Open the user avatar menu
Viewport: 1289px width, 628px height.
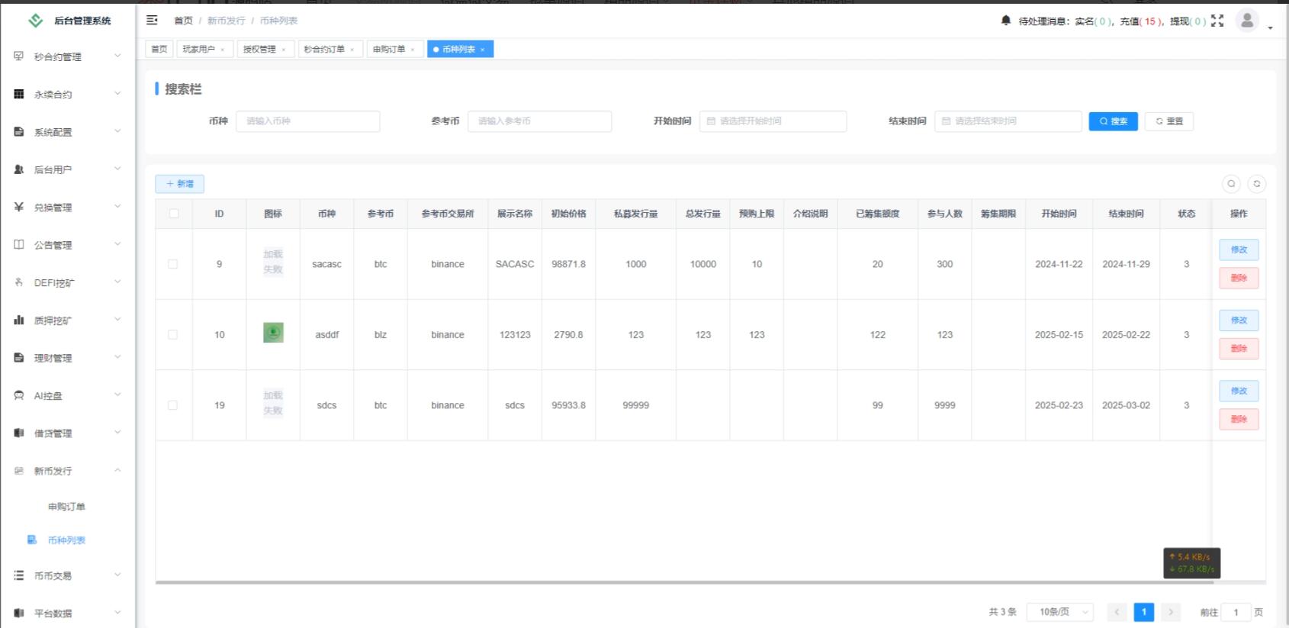[x=1247, y=21]
